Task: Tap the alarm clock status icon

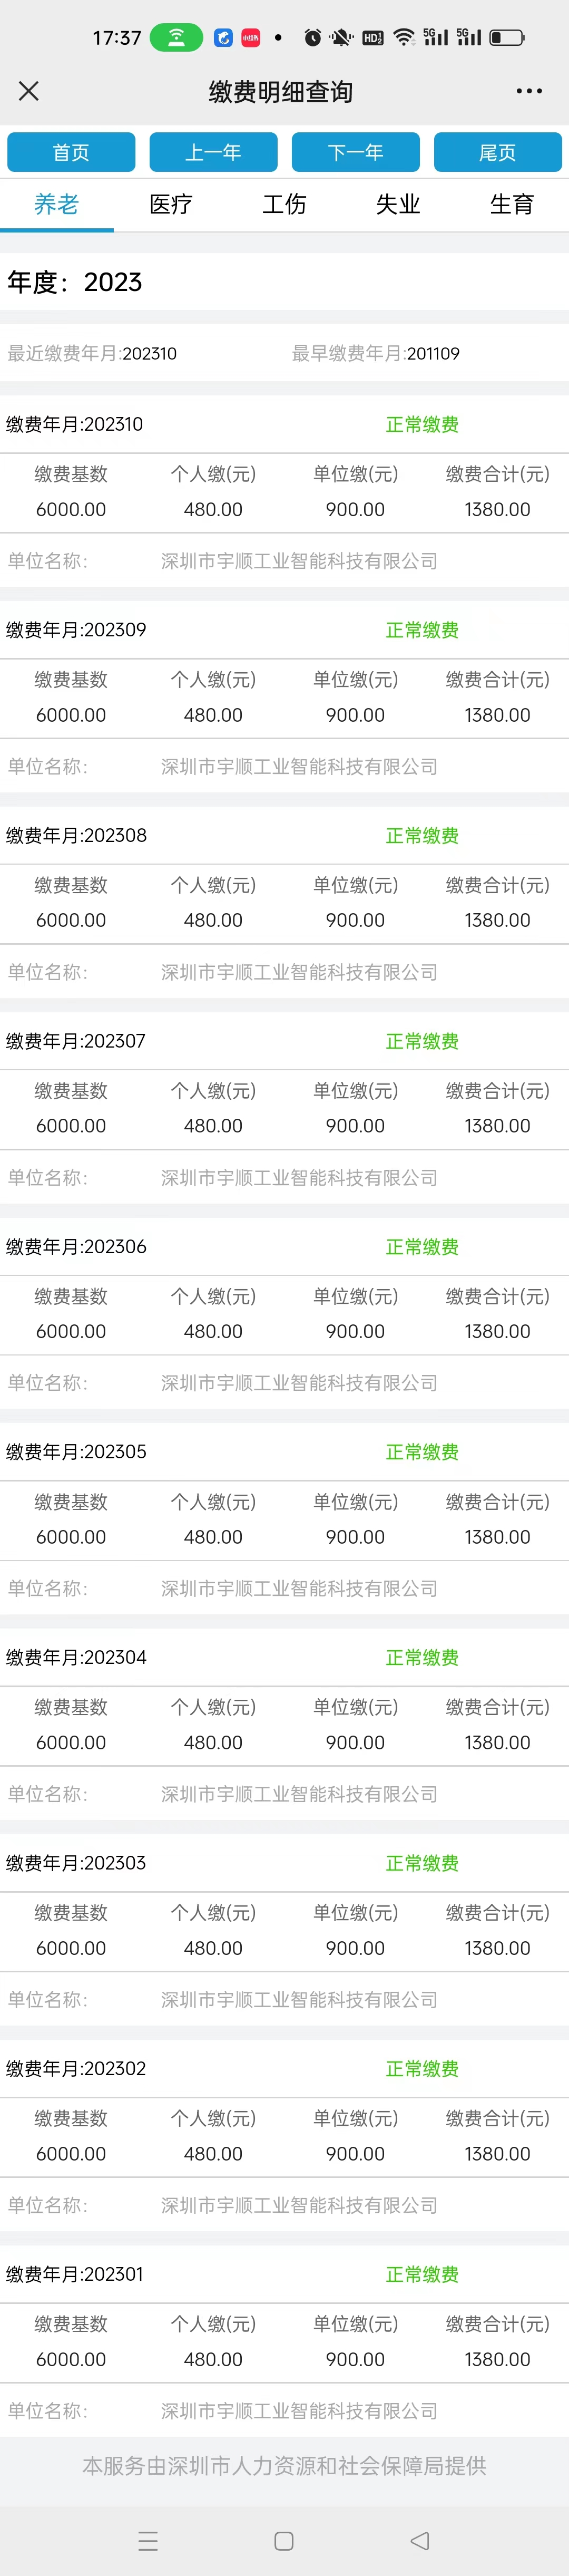Action: (x=312, y=37)
